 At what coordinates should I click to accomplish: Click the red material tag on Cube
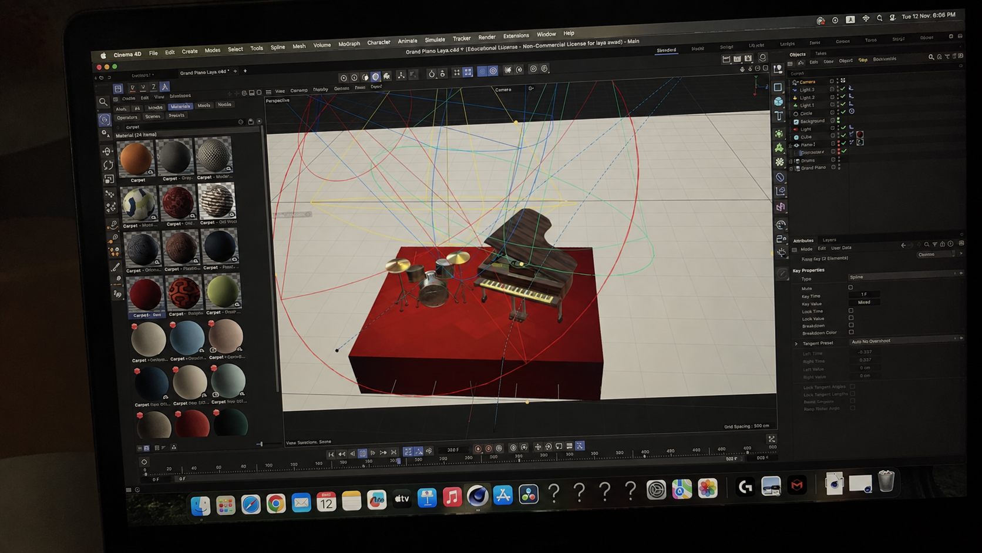pos(860,135)
